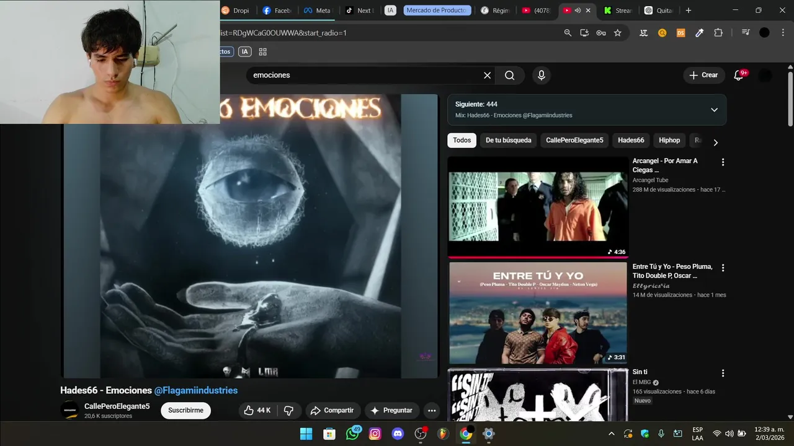Click the Preguntar button
This screenshot has width=794, height=446.
[x=391, y=410]
